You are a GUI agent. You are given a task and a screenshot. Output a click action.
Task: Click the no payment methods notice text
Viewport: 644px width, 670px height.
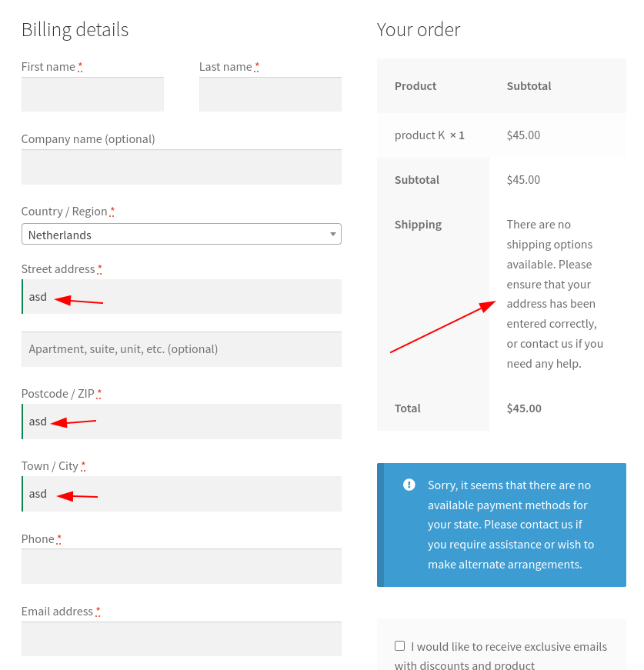tap(511, 525)
